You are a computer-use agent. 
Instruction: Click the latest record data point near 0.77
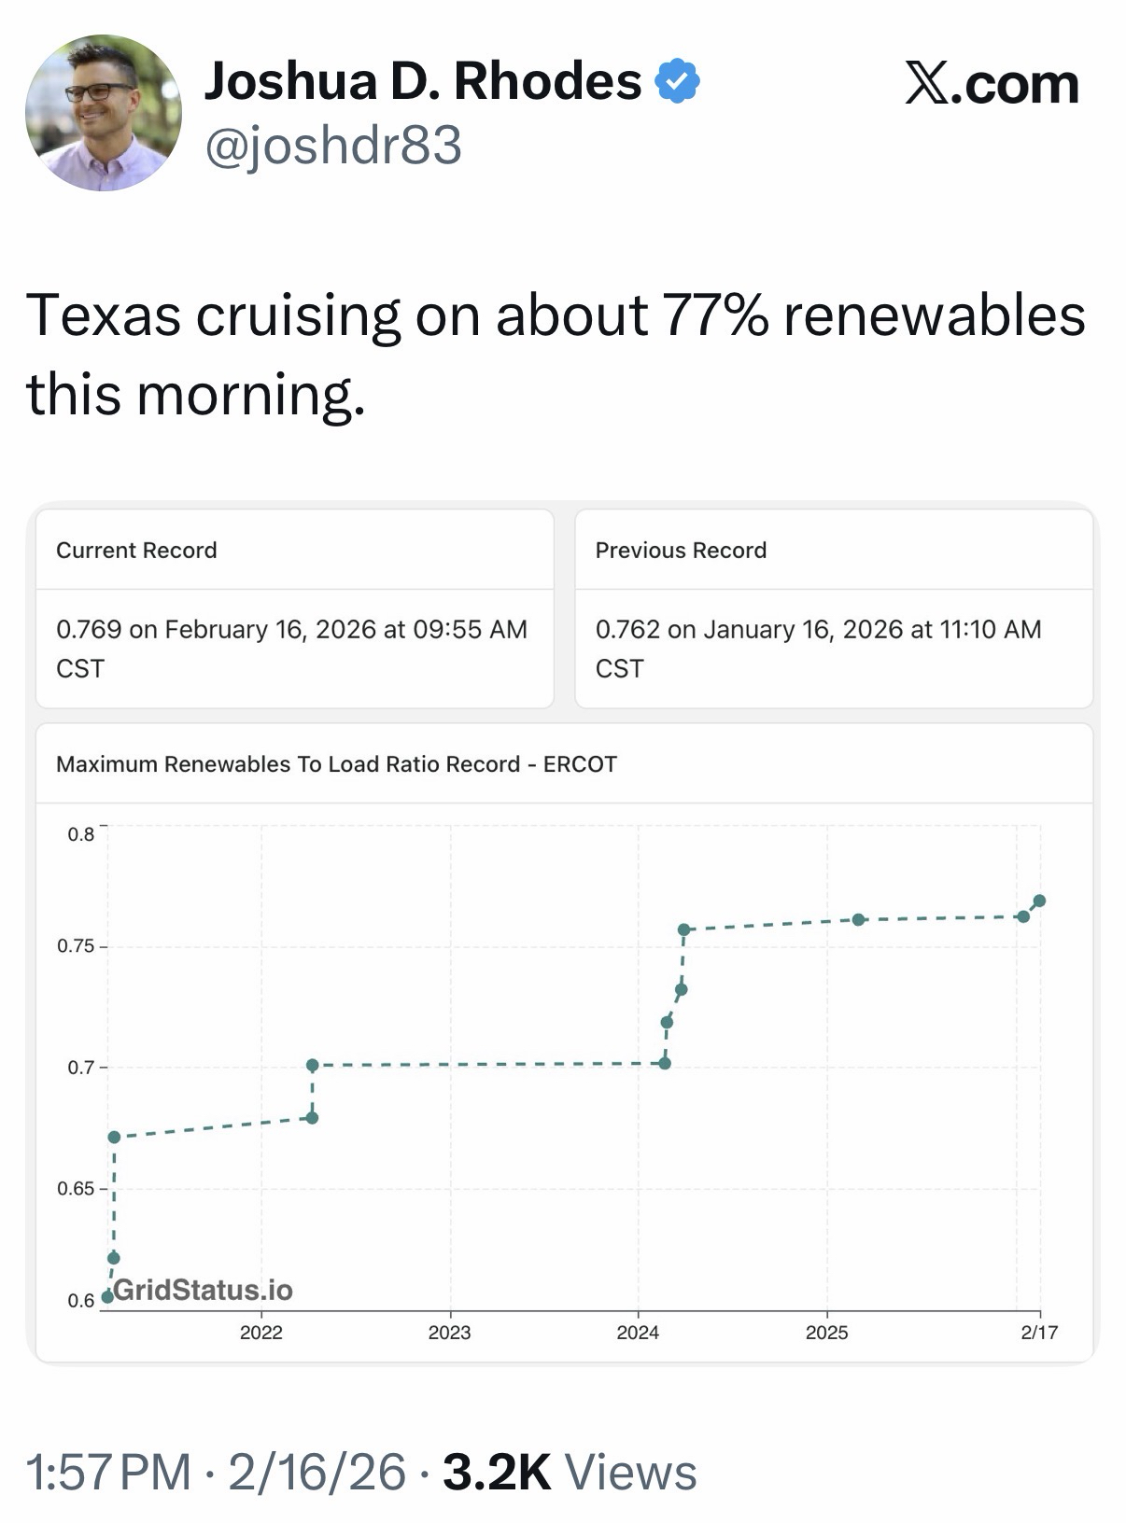coord(1039,901)
